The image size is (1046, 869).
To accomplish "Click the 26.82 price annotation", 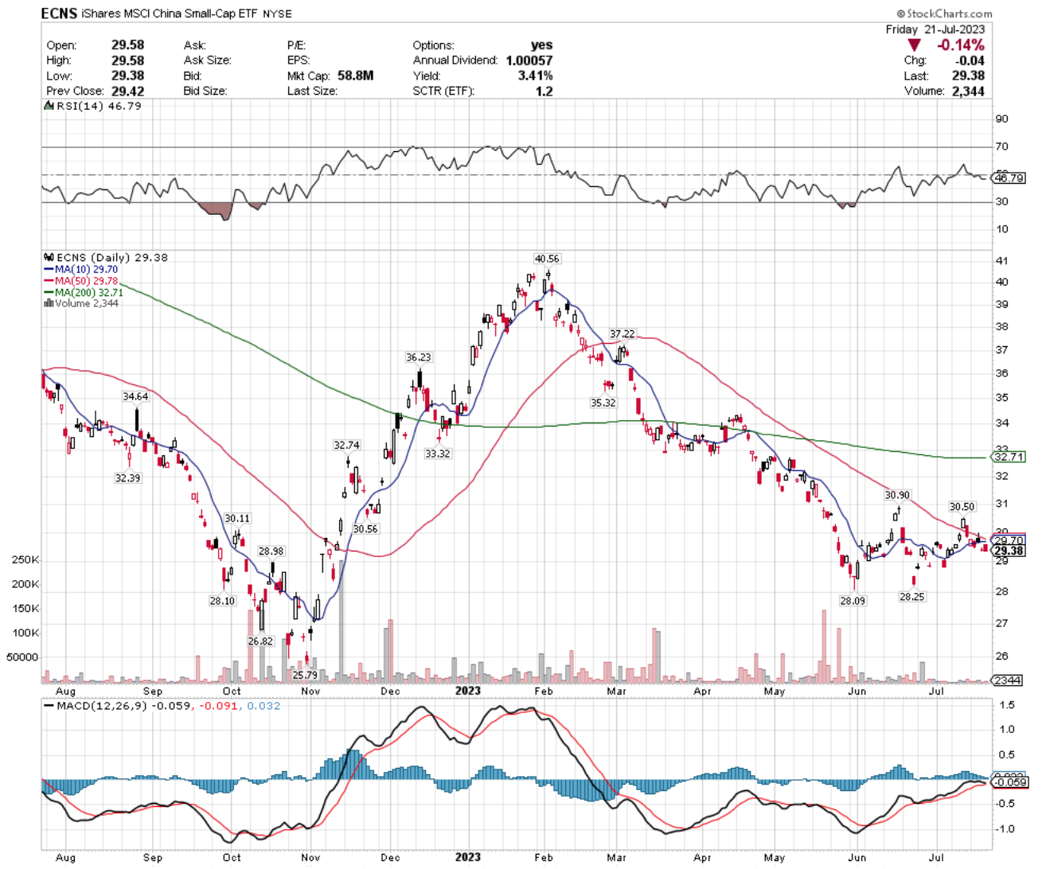I will [x=260, y=641].
